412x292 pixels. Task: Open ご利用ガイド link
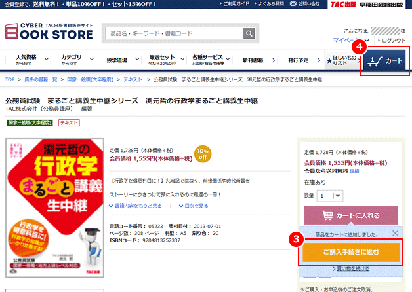(235, 4)
